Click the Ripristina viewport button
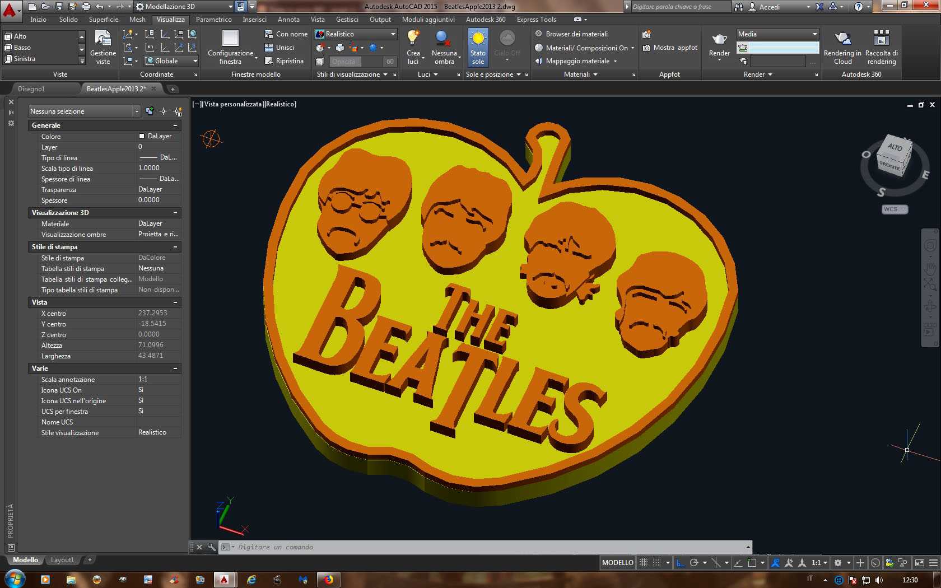Image resolution: width=941 pixels, height=588 pixels. (284, 61)
